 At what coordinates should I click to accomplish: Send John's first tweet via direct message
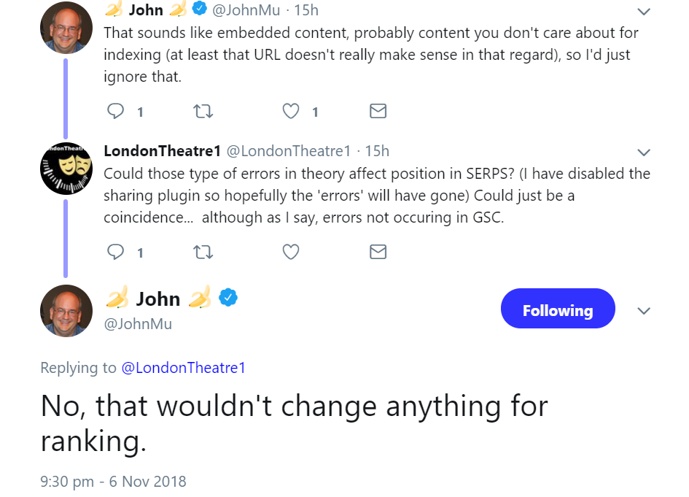click(378, 111)
